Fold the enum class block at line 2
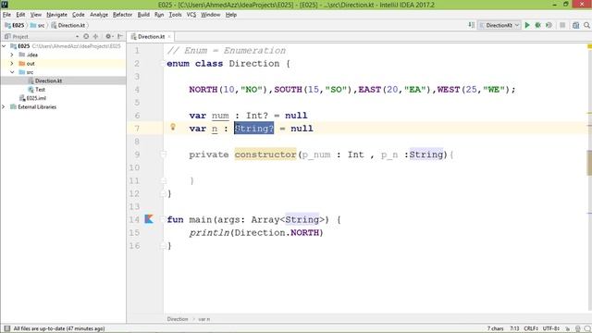Screen dimensions: 592x333 (163, 64)
